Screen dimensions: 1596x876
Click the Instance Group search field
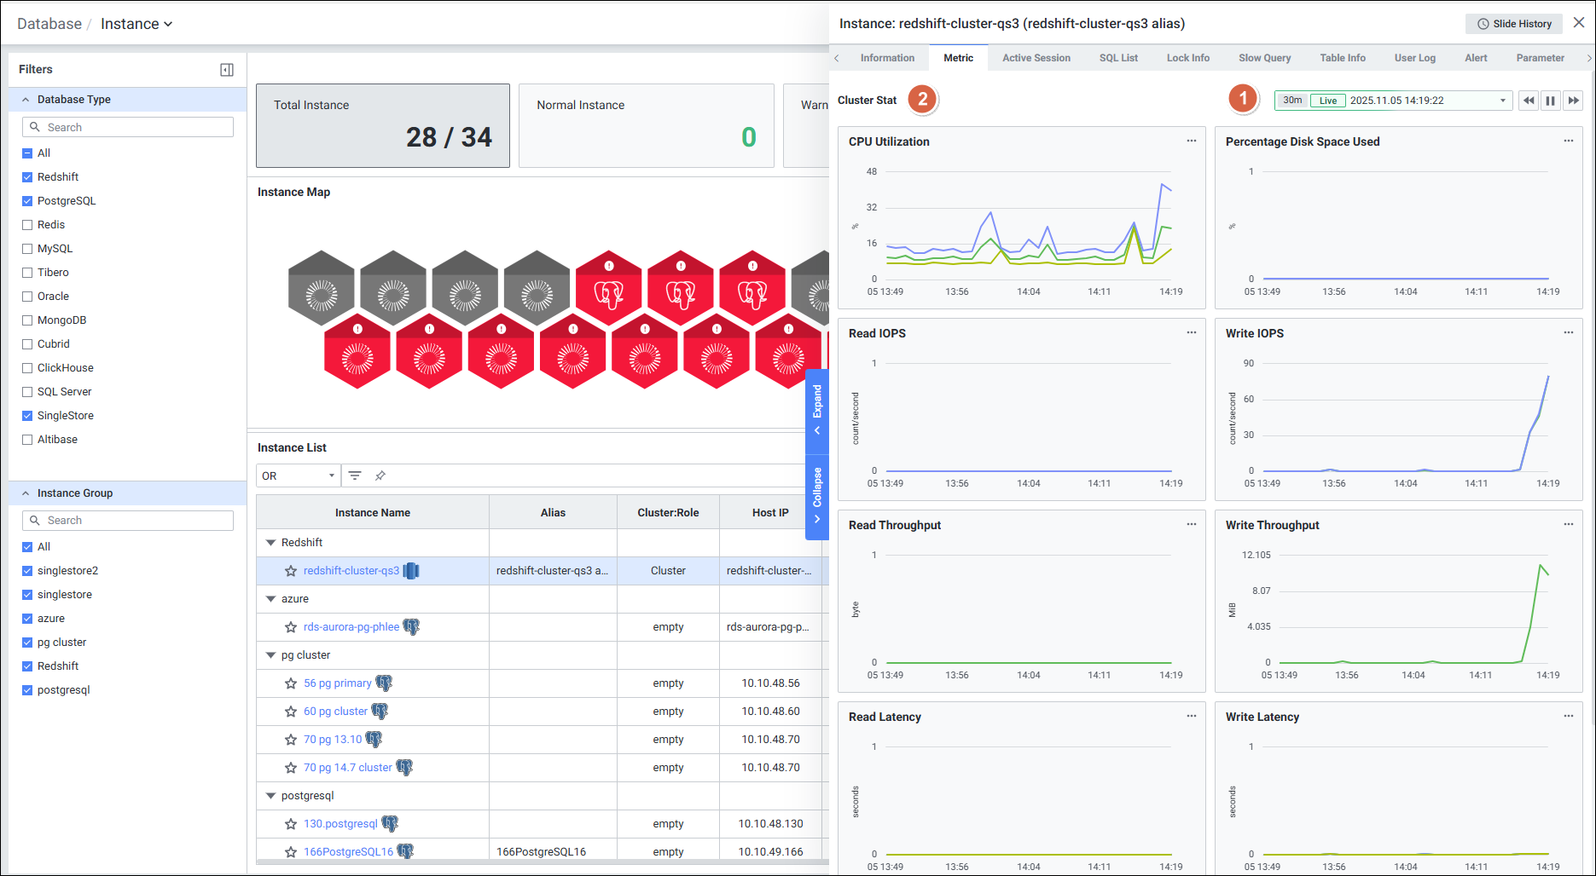point(128,521)
